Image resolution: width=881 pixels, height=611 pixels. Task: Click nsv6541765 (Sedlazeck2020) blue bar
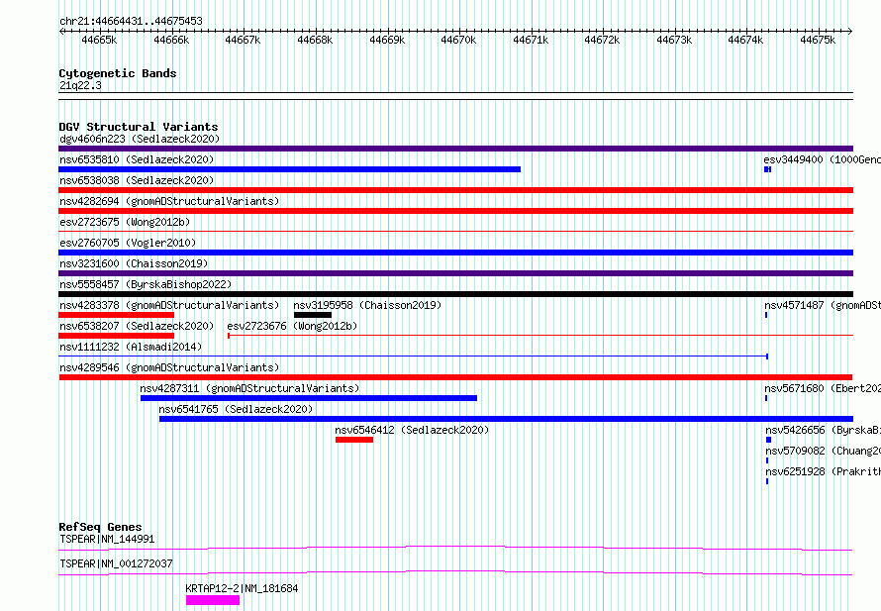pyautogui.click(x=506, y=419)
